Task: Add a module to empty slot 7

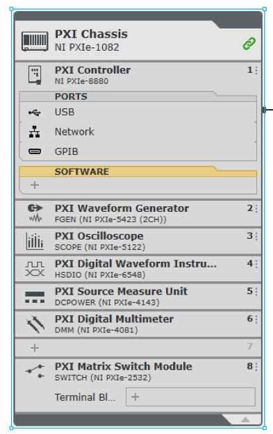Action: point(35,348)
